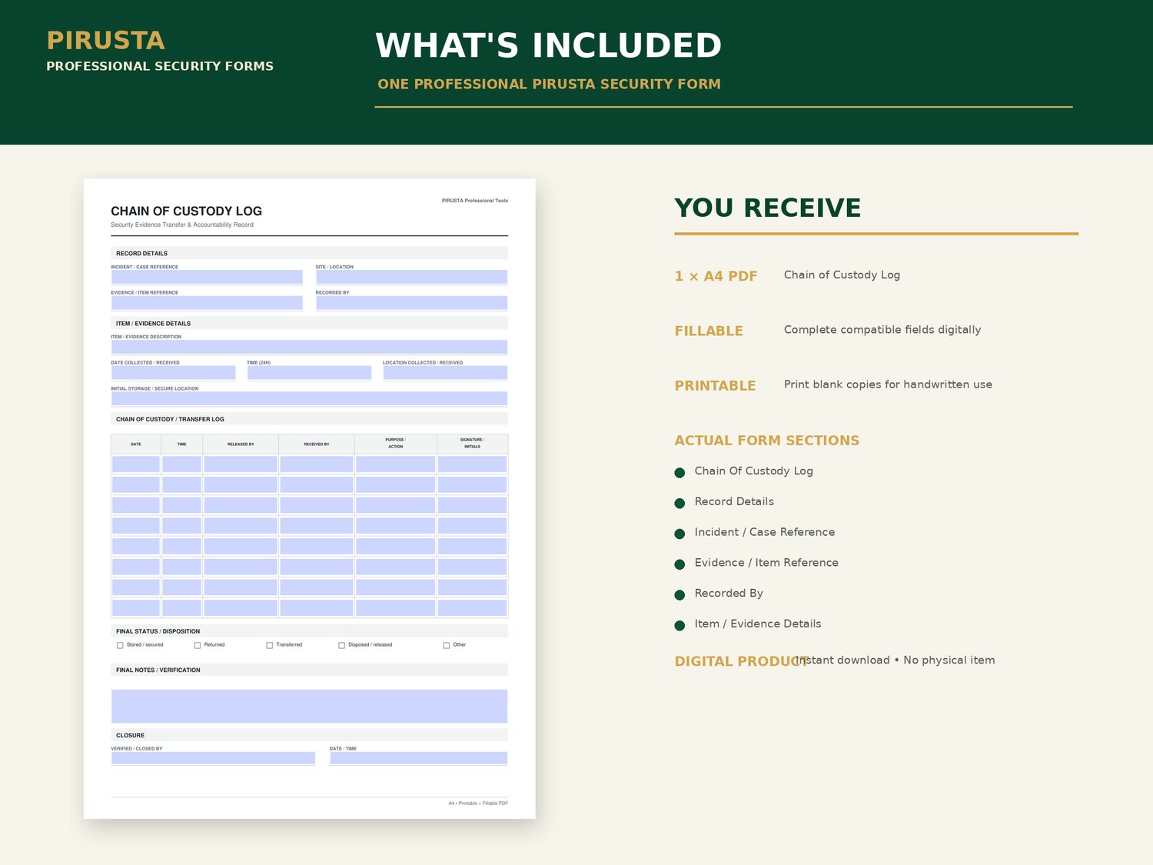Click 'A4 • Printable + Fillable PDF' footer
The image size is (1153, 865).
[478, 803]
